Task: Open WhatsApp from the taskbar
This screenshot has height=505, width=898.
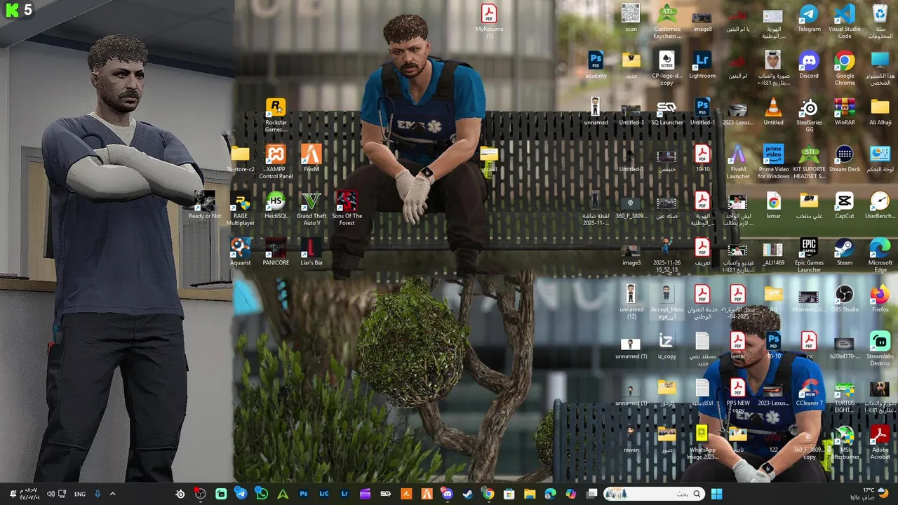Action: (262, 494)
